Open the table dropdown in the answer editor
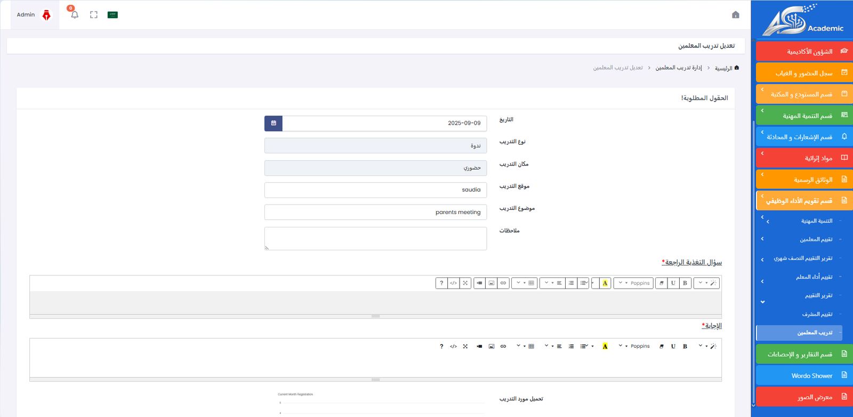 point(525,347)
